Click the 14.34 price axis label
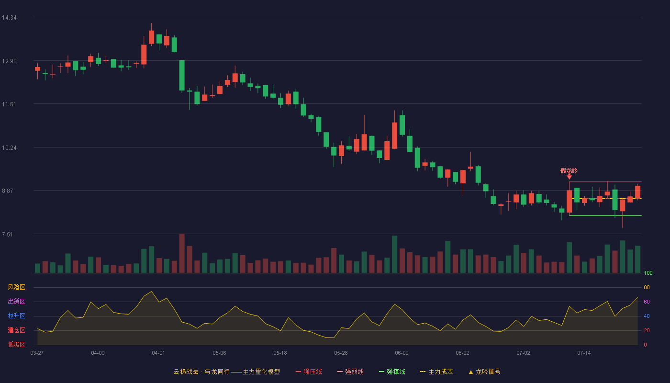670x383 pixels. tap(9, 18)
